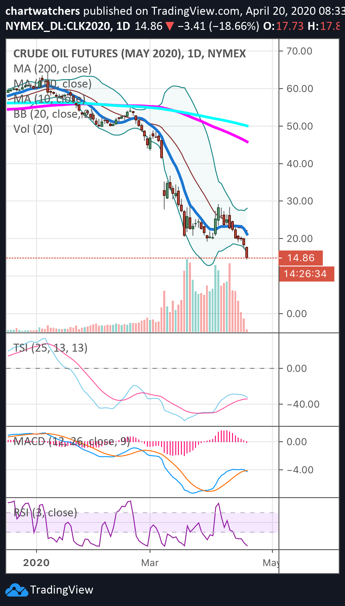Click the current price tag 14.86
The image size is (345, 606).
coord(301,258)
